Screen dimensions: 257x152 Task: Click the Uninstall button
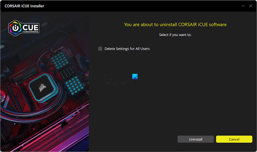tap(196, 139)
